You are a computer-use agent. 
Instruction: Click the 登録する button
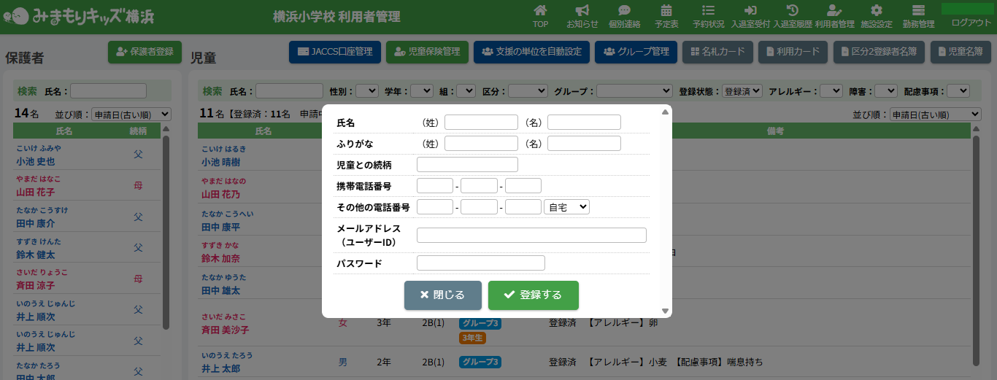coord(533,295)
